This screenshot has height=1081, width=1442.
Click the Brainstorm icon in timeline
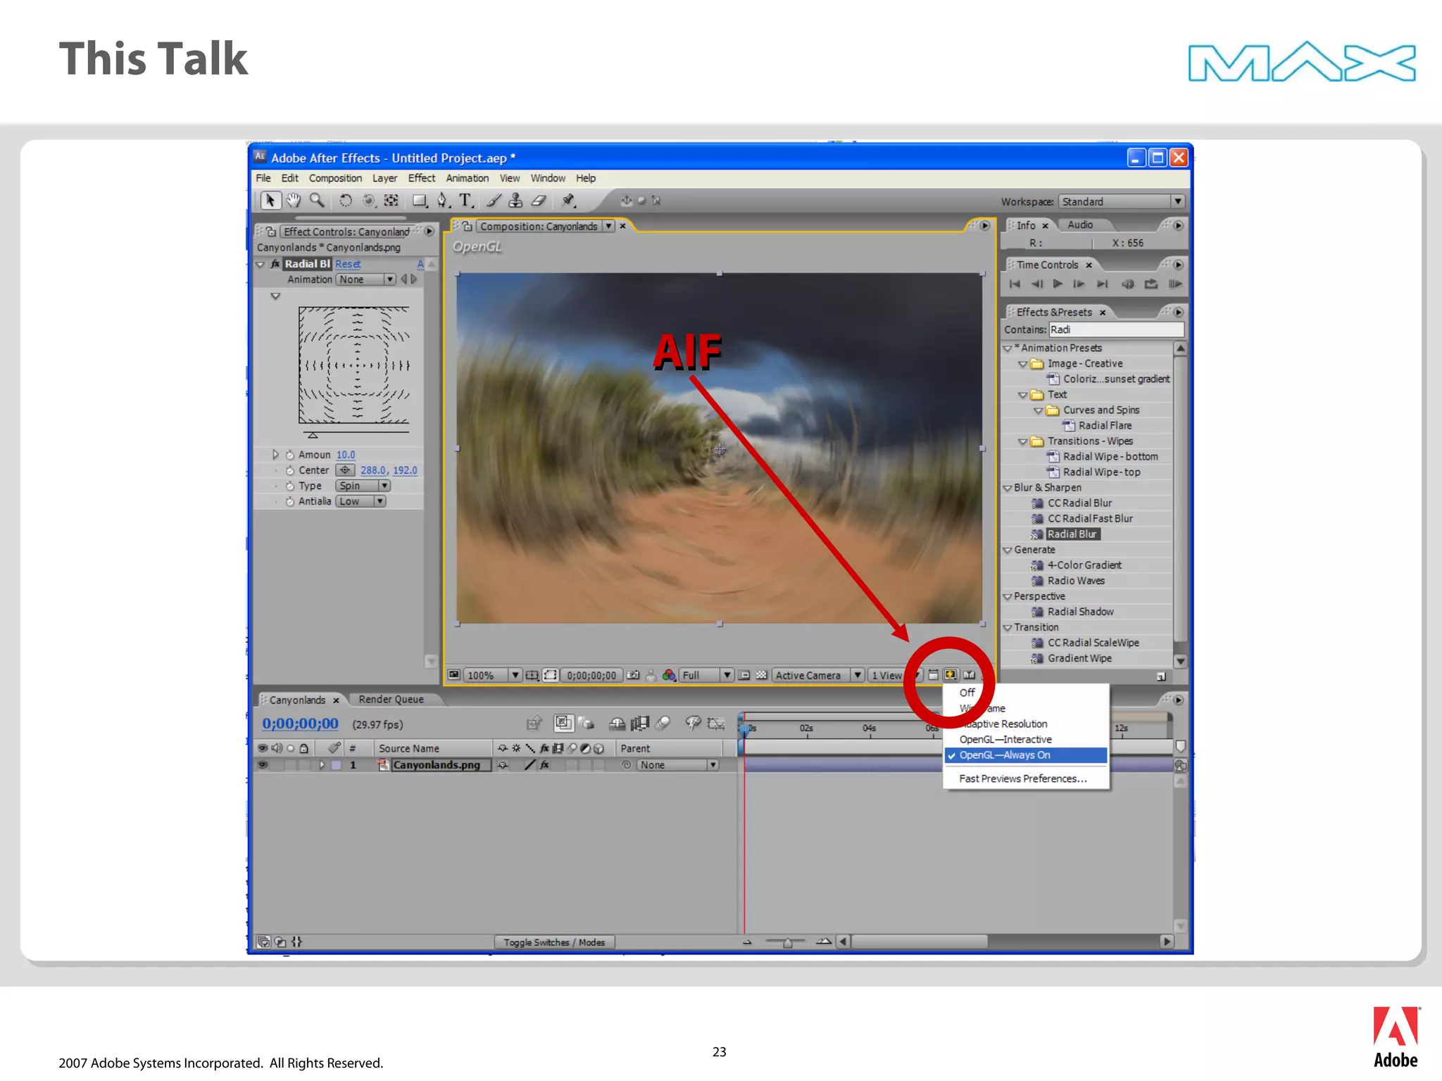coord(693,723)
